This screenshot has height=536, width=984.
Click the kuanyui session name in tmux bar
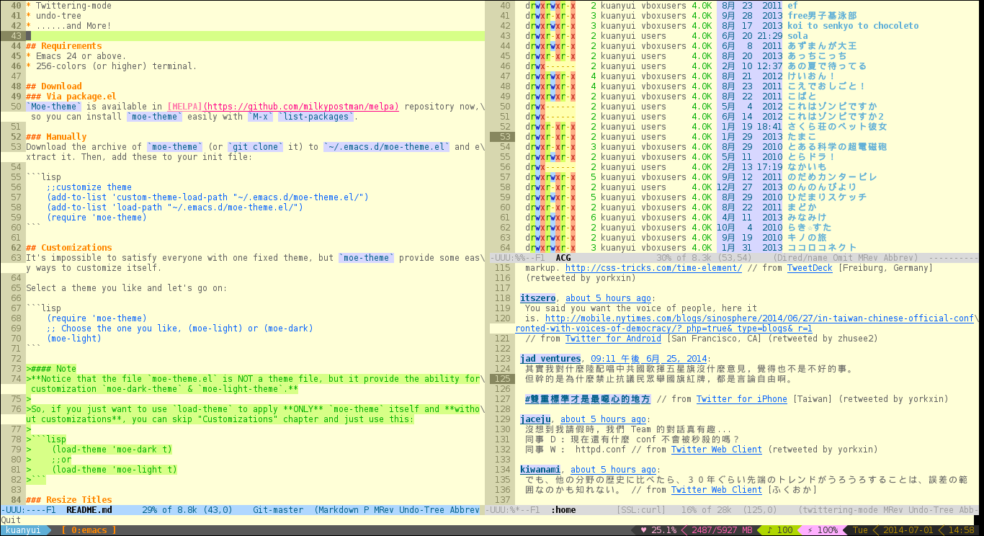point(22,530)
